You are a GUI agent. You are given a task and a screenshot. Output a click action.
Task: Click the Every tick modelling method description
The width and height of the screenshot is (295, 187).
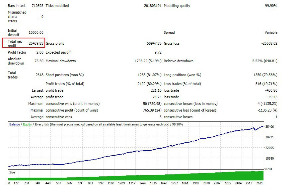(102, 124)
